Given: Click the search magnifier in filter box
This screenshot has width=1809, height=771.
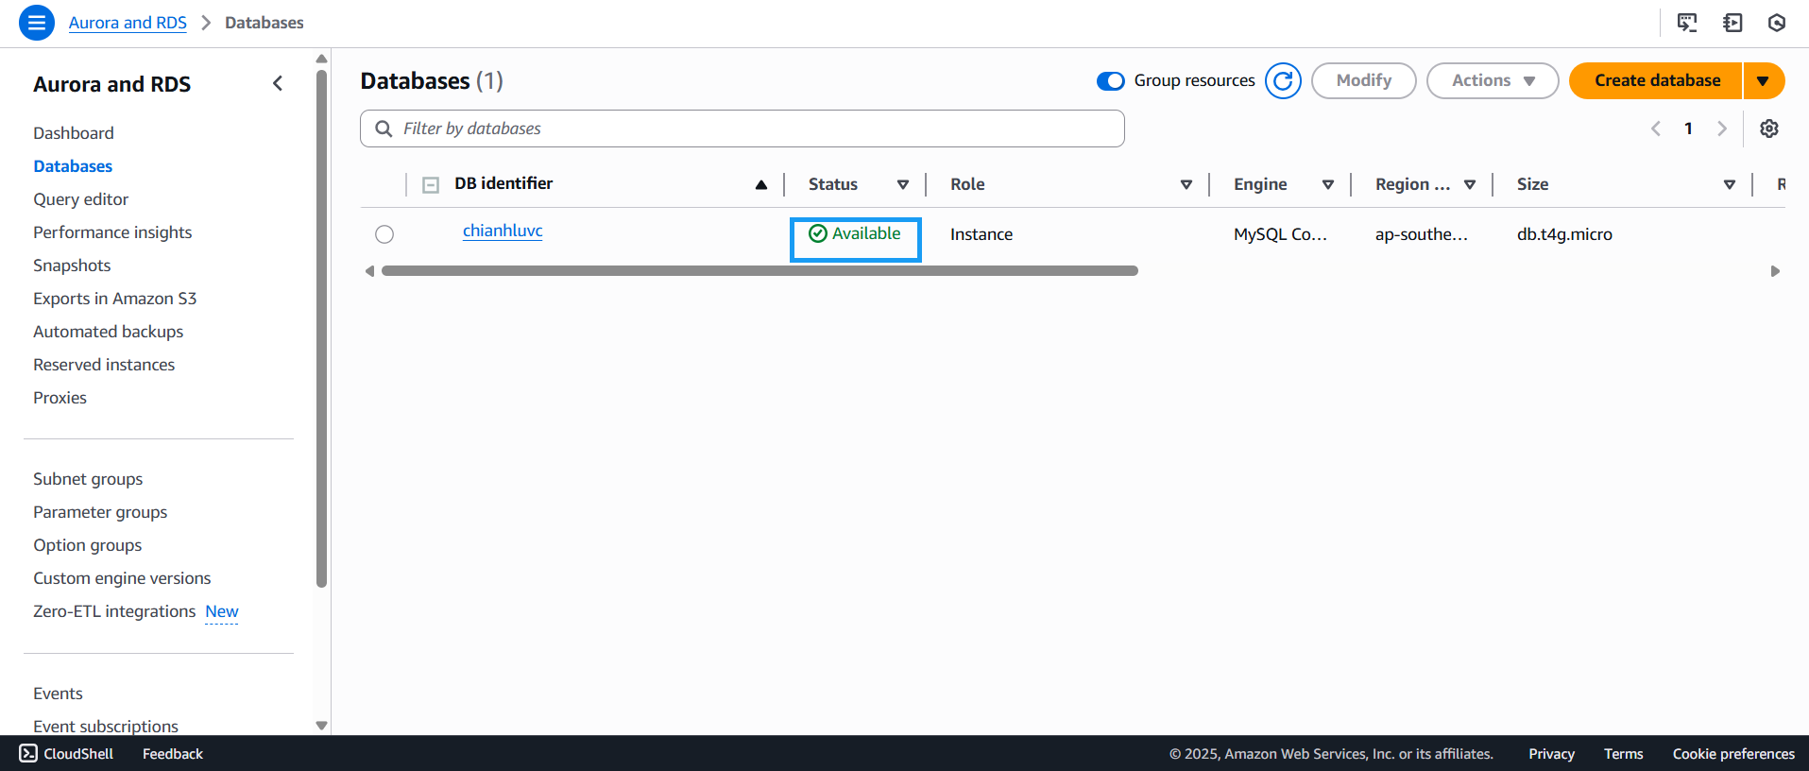Looking at the screenshot, I should click(384, 128).
